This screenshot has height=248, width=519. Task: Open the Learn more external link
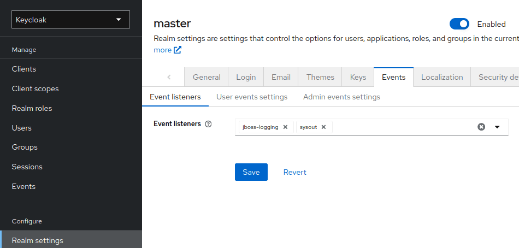point(168,50)
